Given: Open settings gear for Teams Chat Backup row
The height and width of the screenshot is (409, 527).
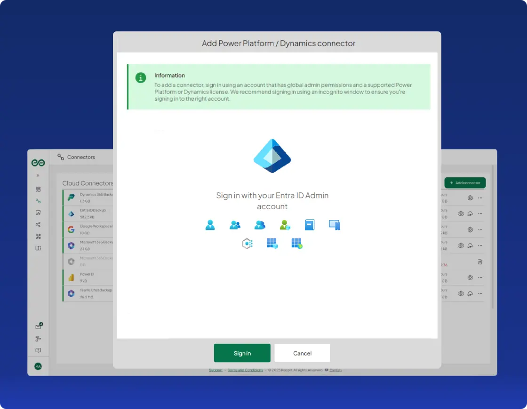Looking at the screenshot, I should [x=461, y=293].
